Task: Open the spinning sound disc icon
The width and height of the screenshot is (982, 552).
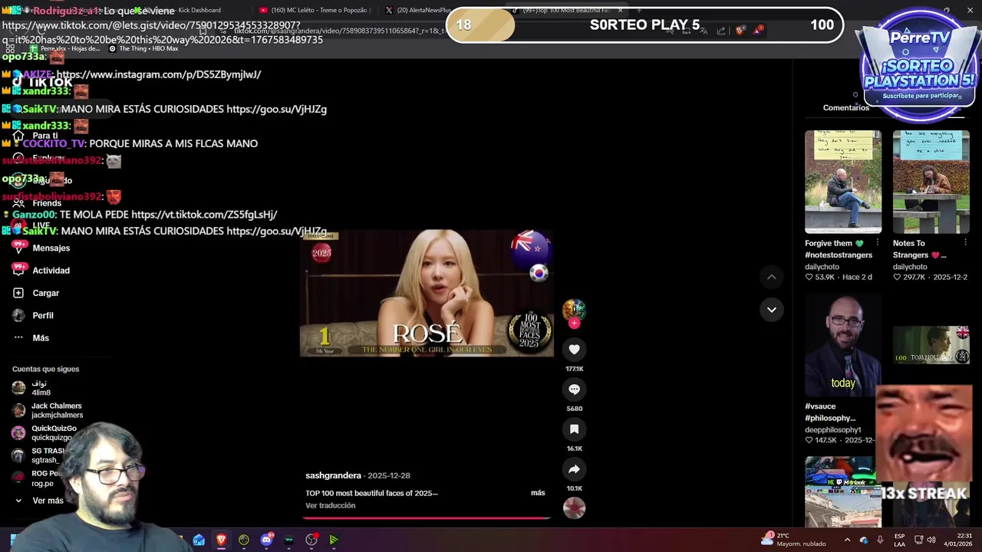Action: click(x=574, y=508)
